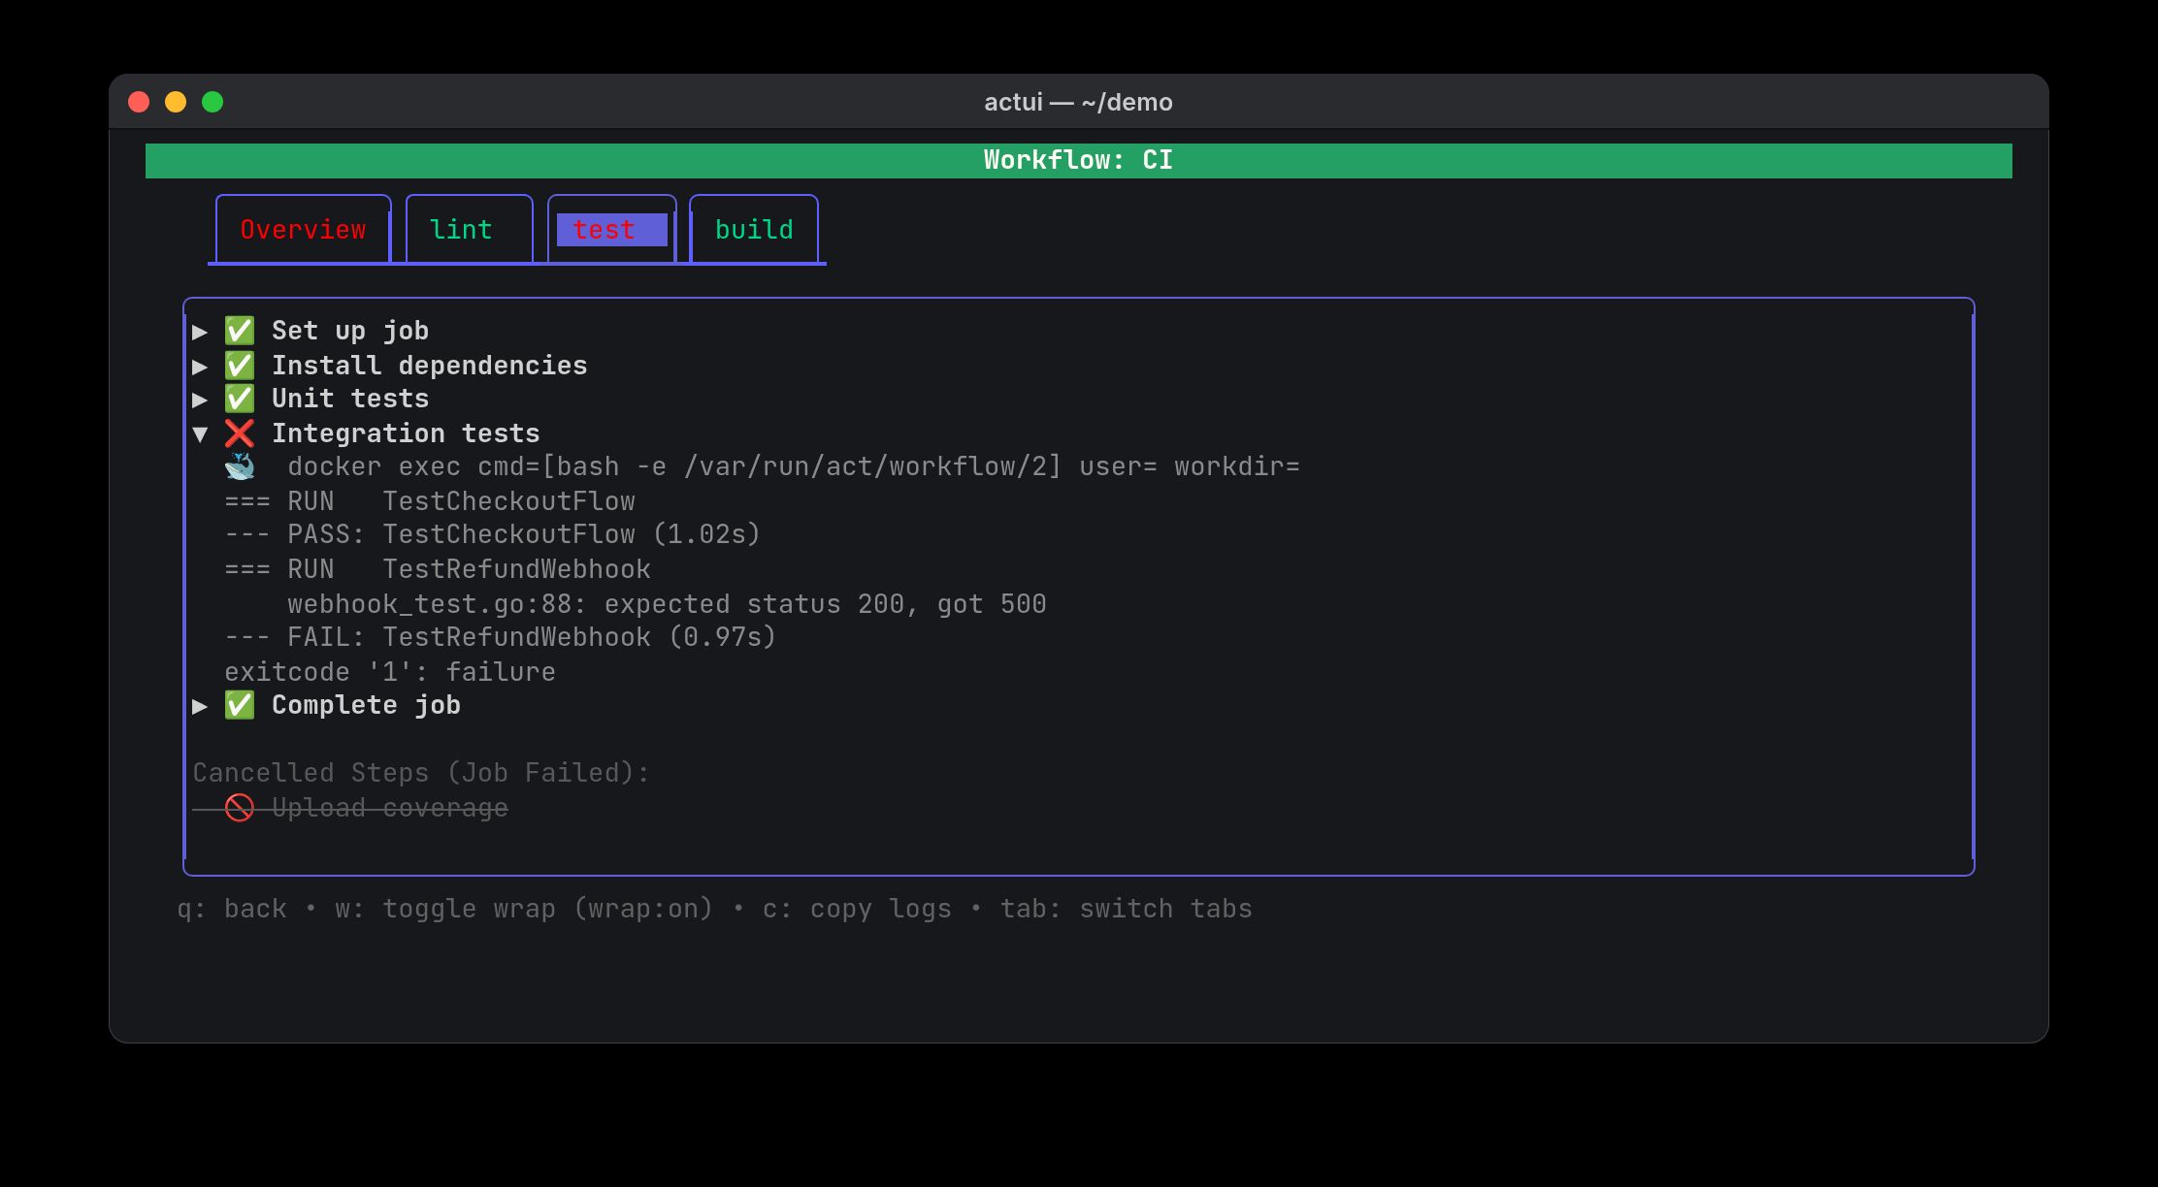Click the 'Install dependencies' step label
Screen dimensions: 2158x1187
430,366
